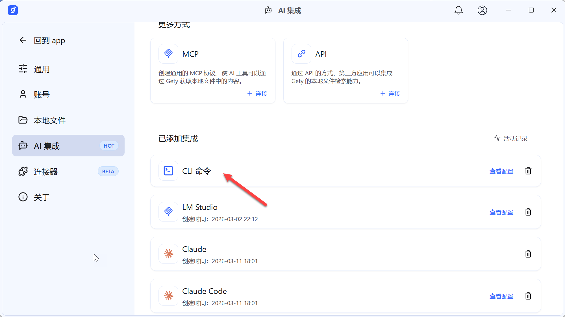This screenshot has width=565, height=317.
Task: Delete the CLI 命令 integration
Action: [528, 171]
